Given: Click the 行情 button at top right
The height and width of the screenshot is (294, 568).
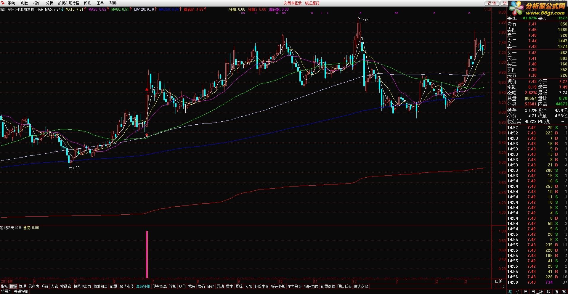Looking at the screenshot, I should pyautogui.click(x=492, y=3).
